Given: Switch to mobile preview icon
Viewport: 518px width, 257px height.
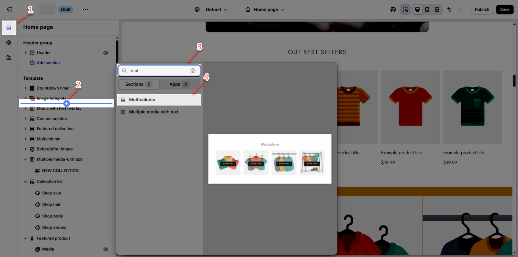Looking at the screenshot, I should 427,9.
